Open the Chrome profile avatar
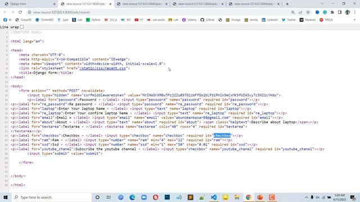The height and width of the screenshot is (202, 360). [348, 12]
